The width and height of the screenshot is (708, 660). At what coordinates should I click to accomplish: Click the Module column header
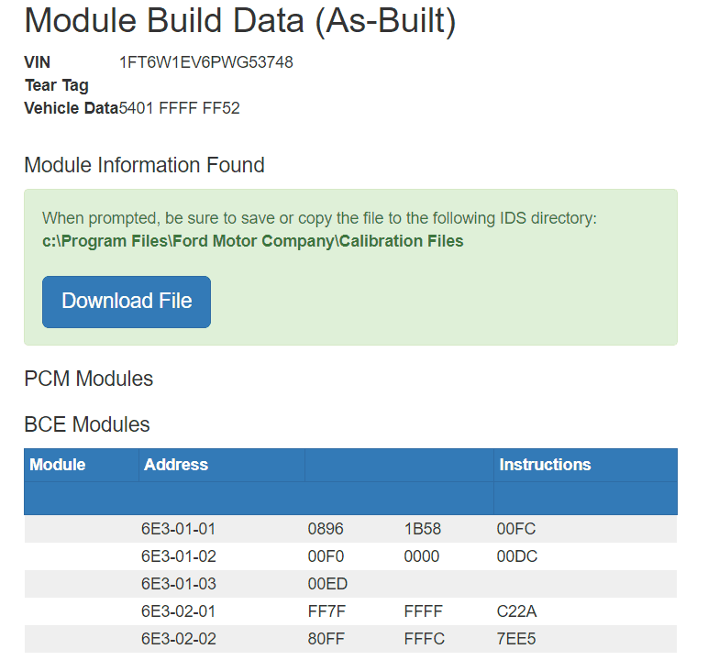(x=58, y=465)
